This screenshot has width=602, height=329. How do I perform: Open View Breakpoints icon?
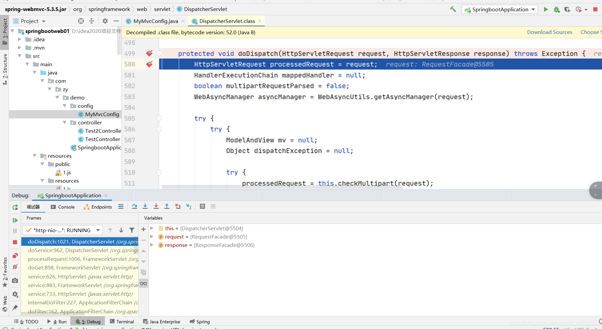(15, 256)
